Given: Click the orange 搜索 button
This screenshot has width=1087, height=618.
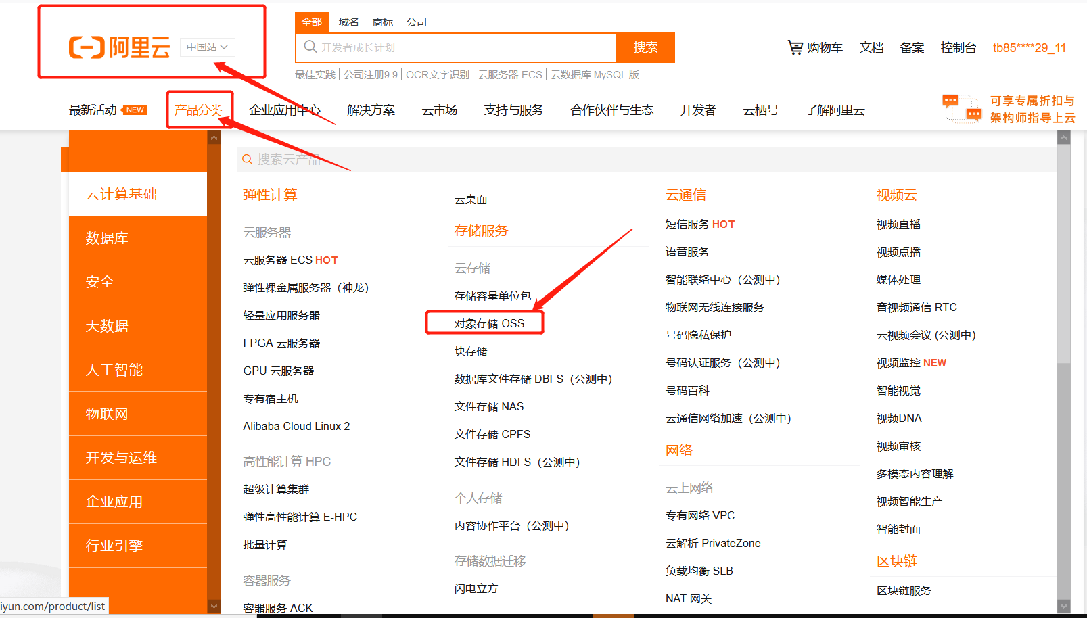Looking at the screenshot, I should [645, 47].
